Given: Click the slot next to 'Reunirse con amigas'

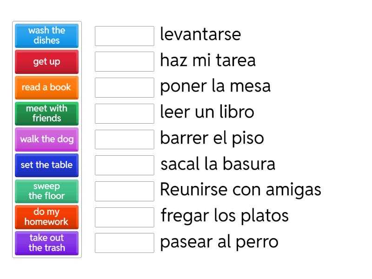Looking at the screenshot, I should pyautogui.click(x=124, y=191).
